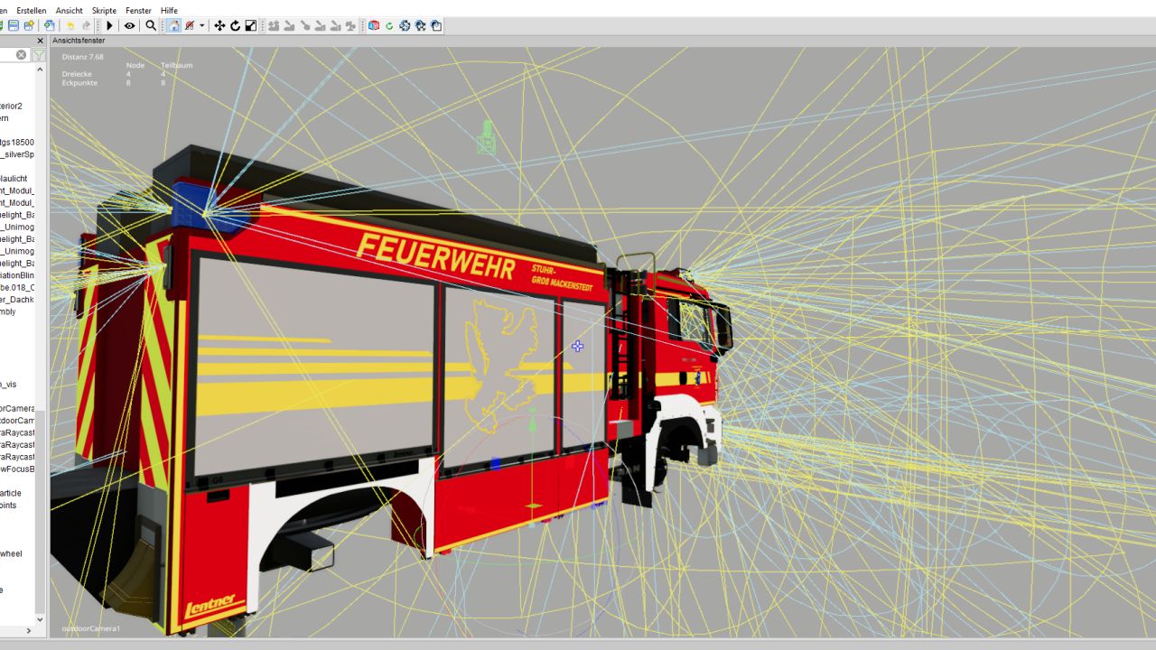Toggle the red crossed-out toolbar icon

[x=190, y=26]
